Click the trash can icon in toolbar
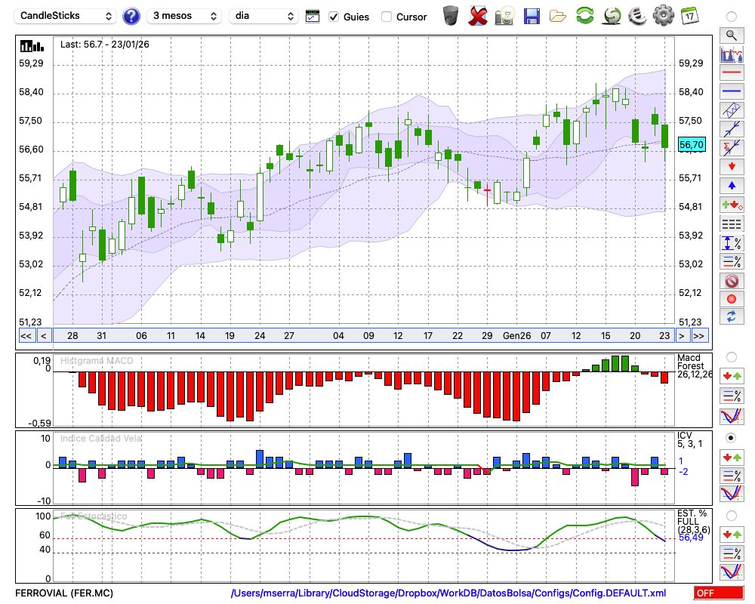This screenshot has height=604, width=755. (x=451, y=16)
